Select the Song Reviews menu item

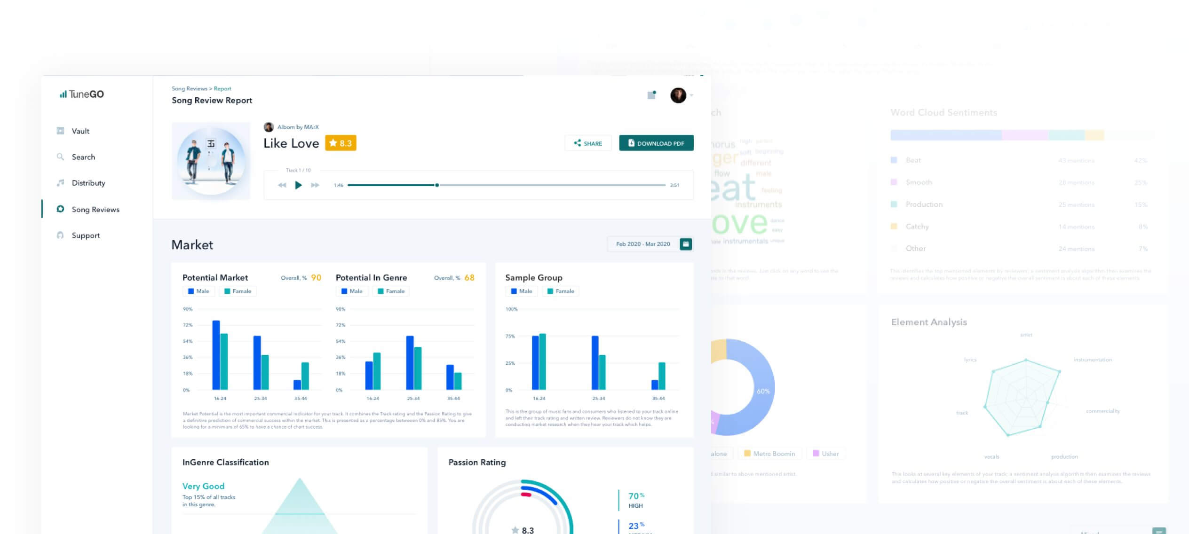(x=95, y=209)
